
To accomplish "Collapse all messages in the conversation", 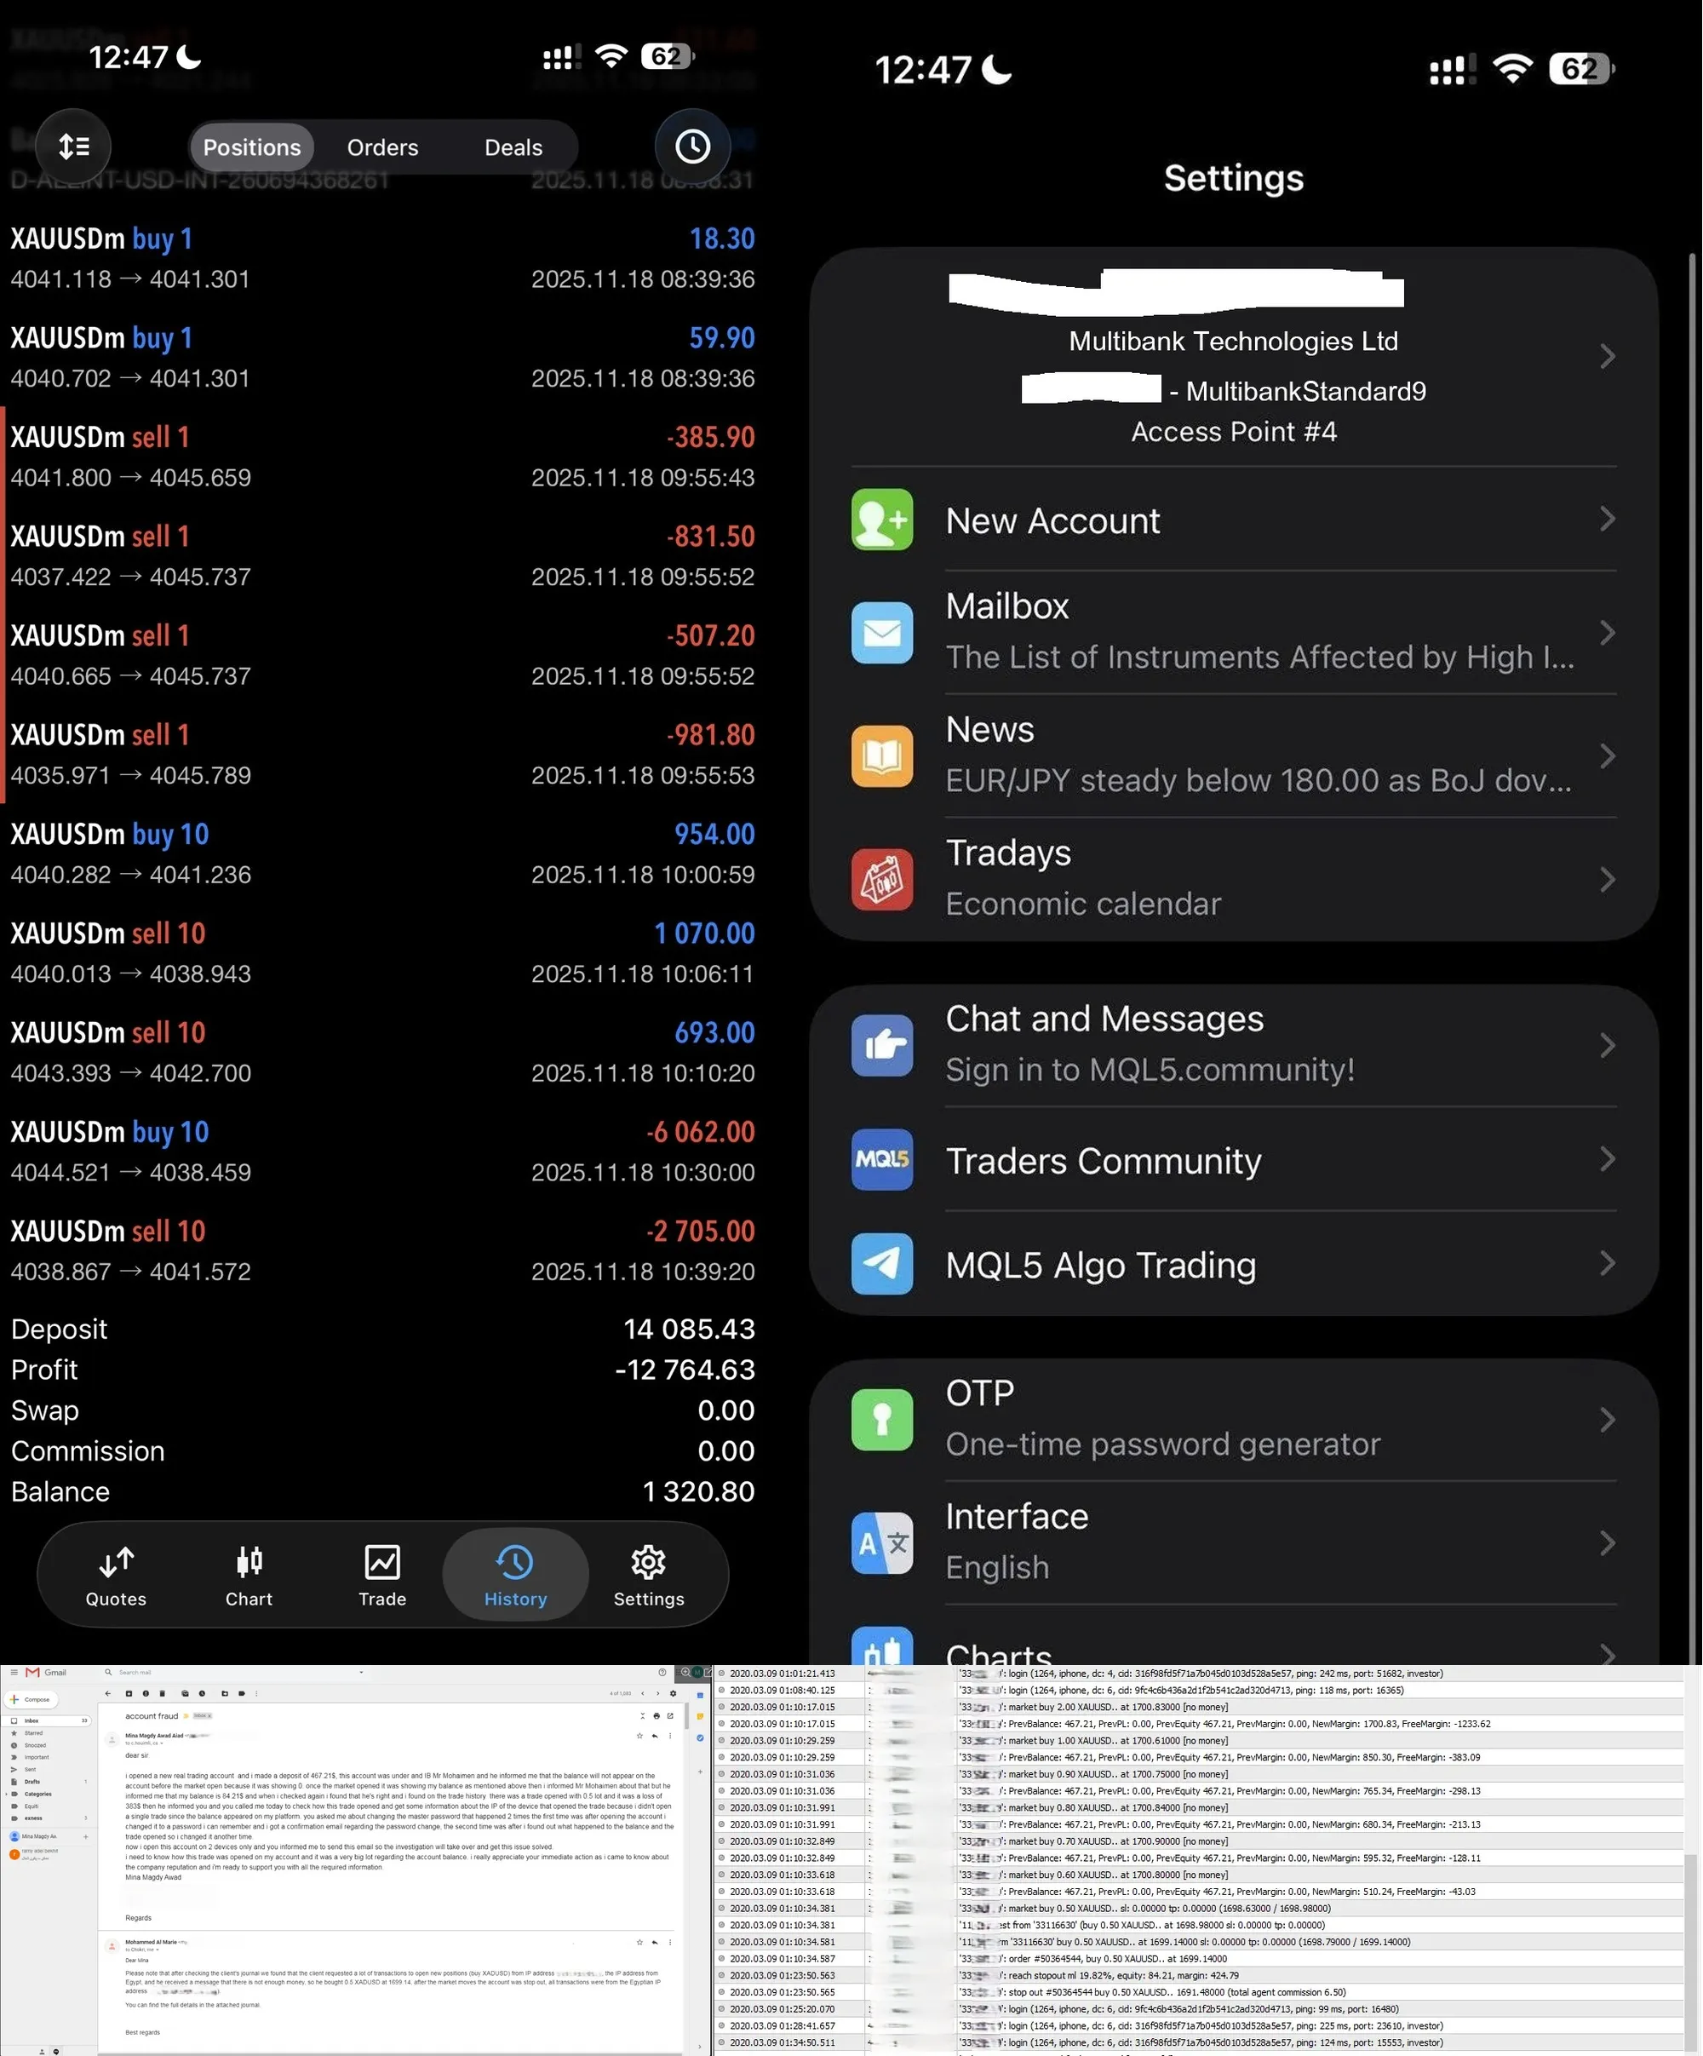I will [x=643, y=1716].
